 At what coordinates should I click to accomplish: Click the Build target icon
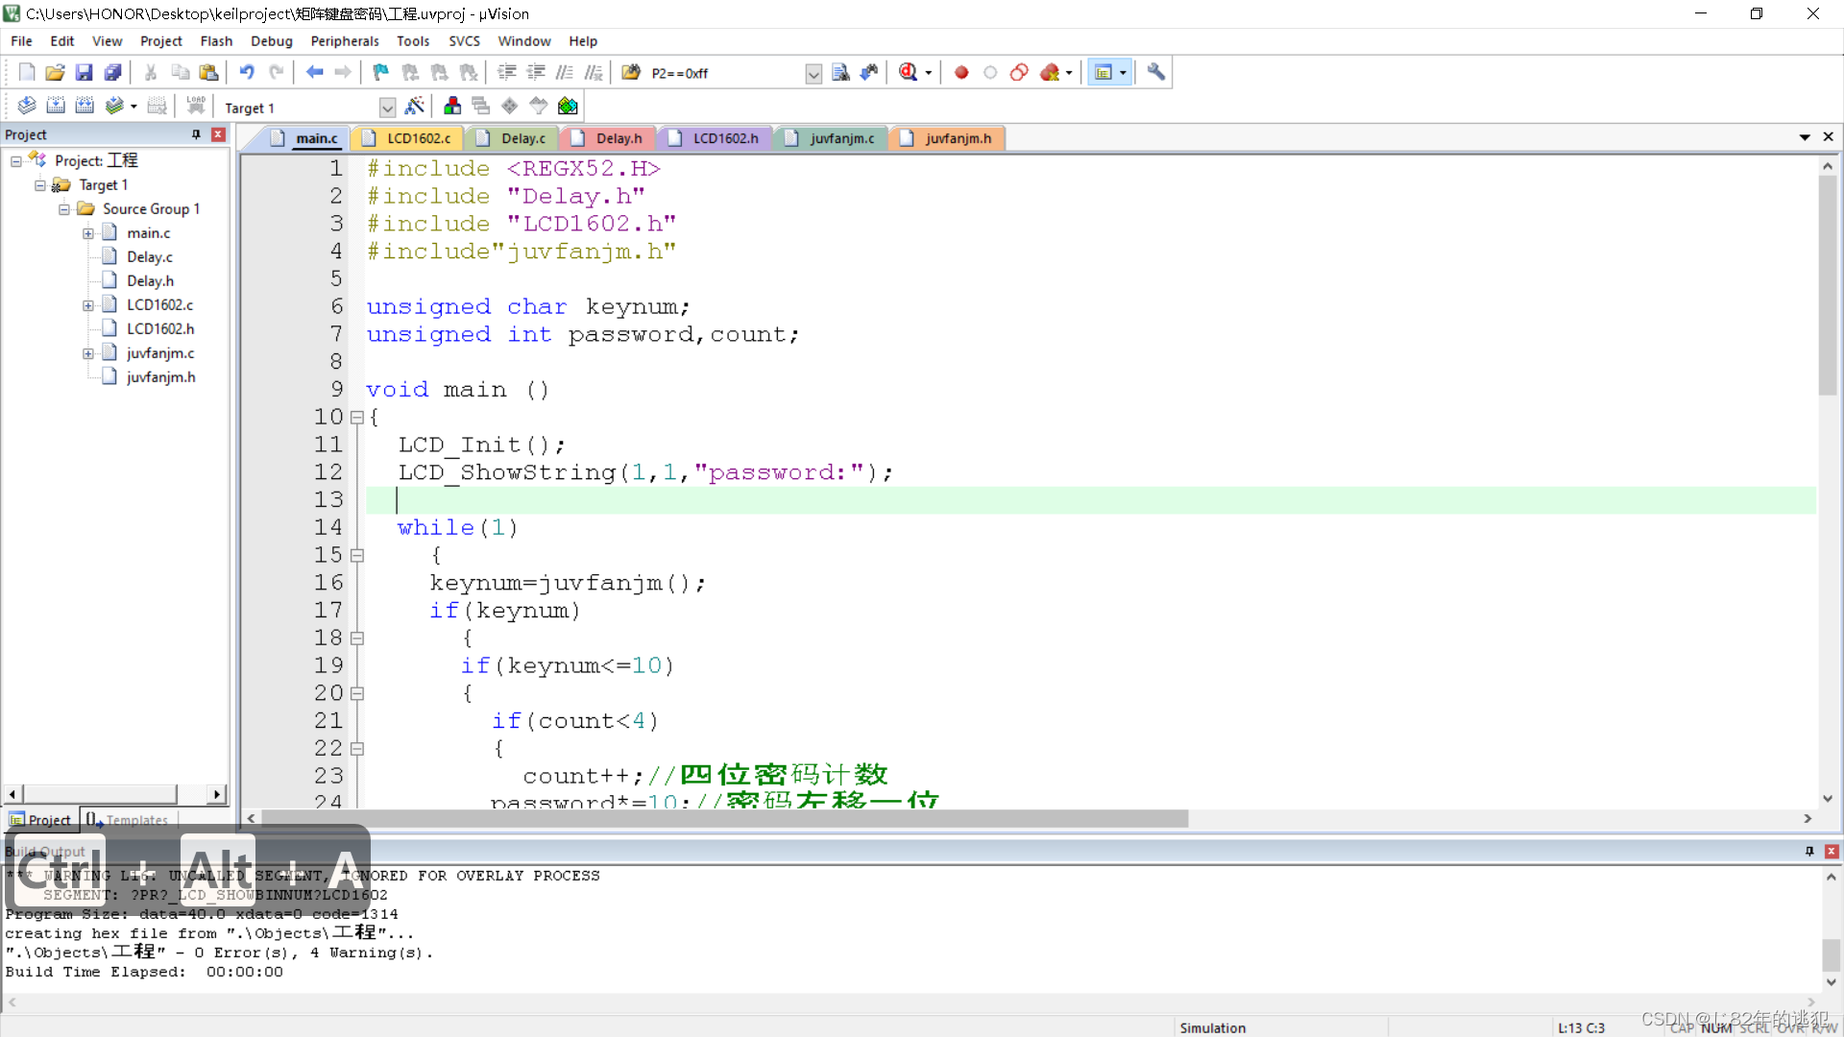coord(56,106)
